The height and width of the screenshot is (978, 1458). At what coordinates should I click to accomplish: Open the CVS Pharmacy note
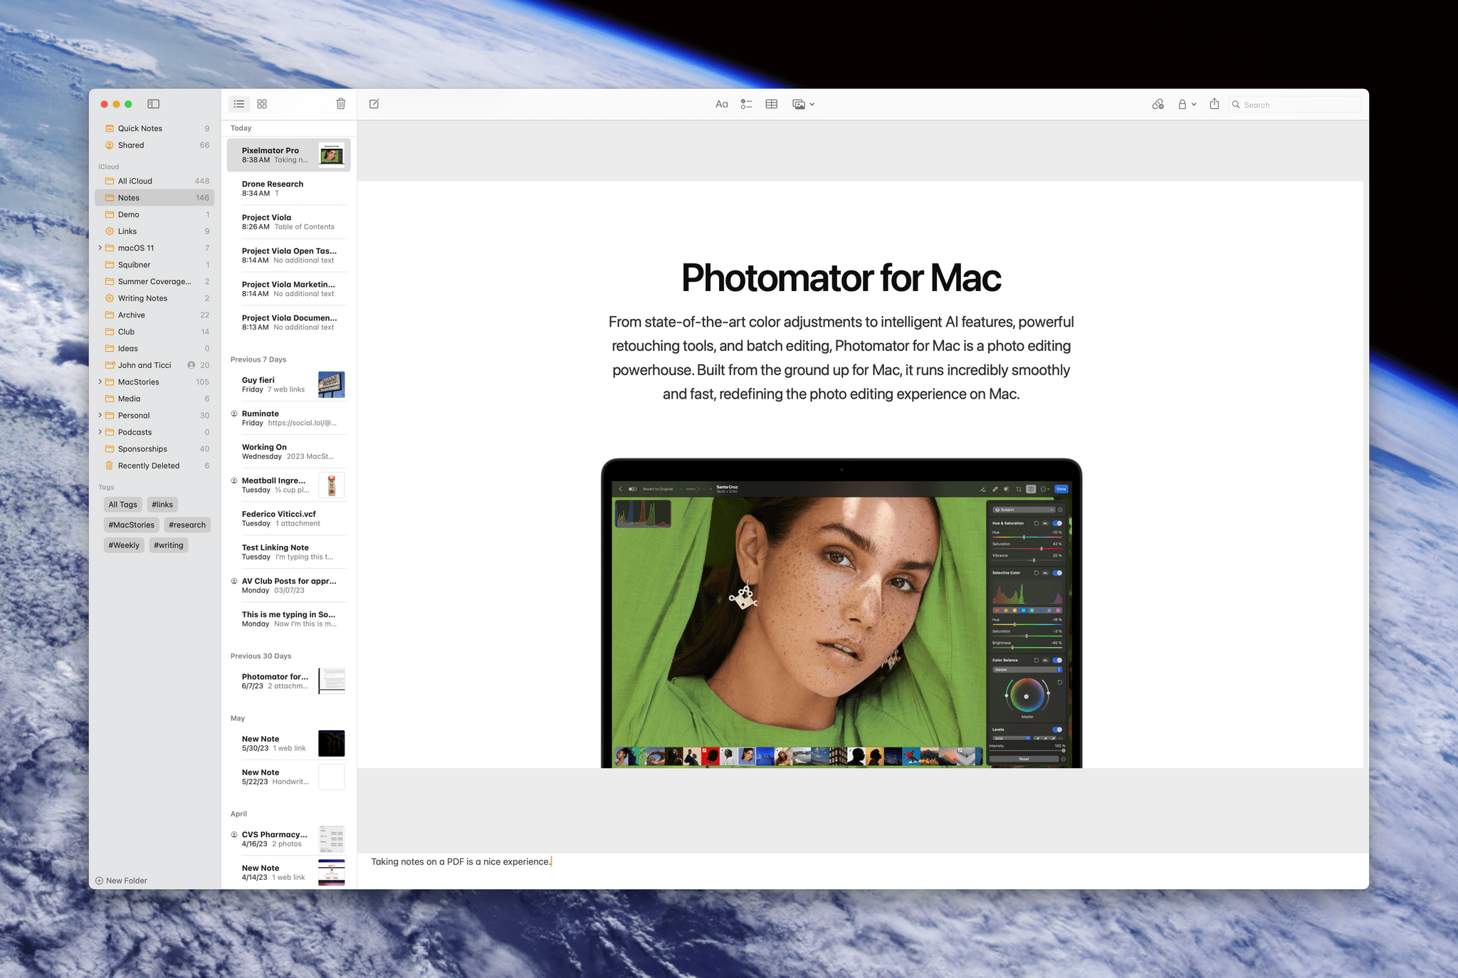tap(288, 839)
